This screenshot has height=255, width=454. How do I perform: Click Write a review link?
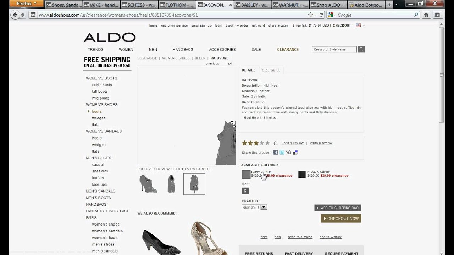click(321, 143)
